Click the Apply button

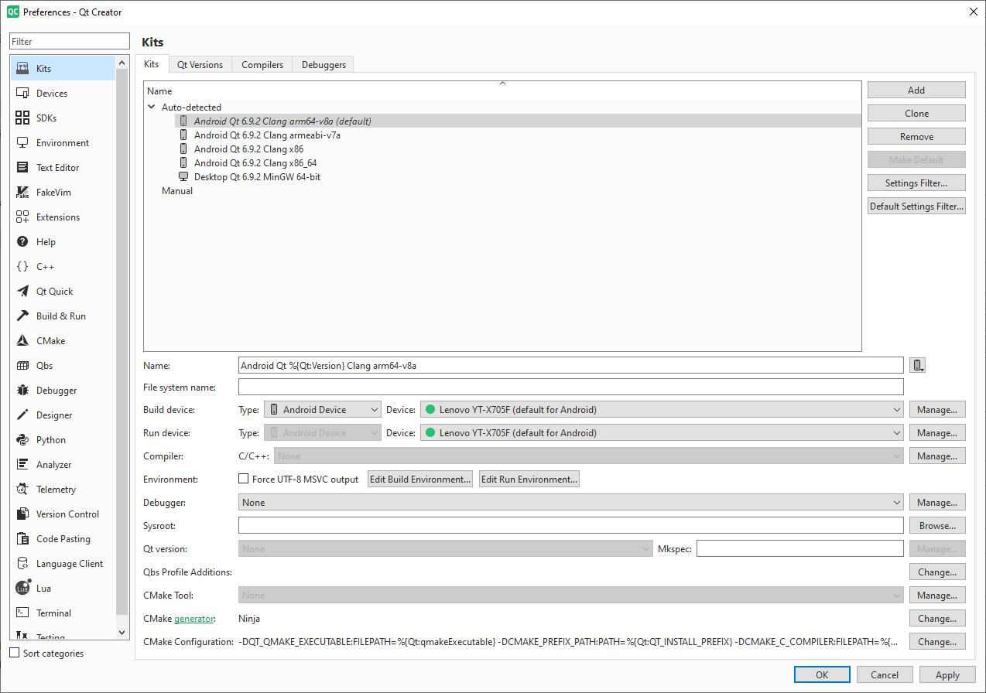pyautogui.click(x=947, y=675)
